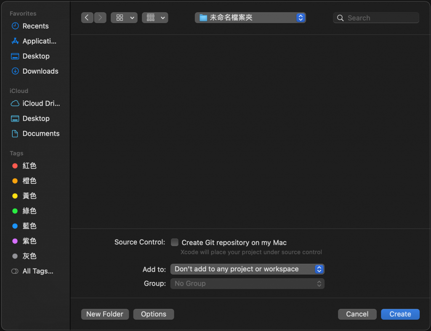This screenshot has width=431, height=331.
Task: Click the Options button
Action: point(154,314)
